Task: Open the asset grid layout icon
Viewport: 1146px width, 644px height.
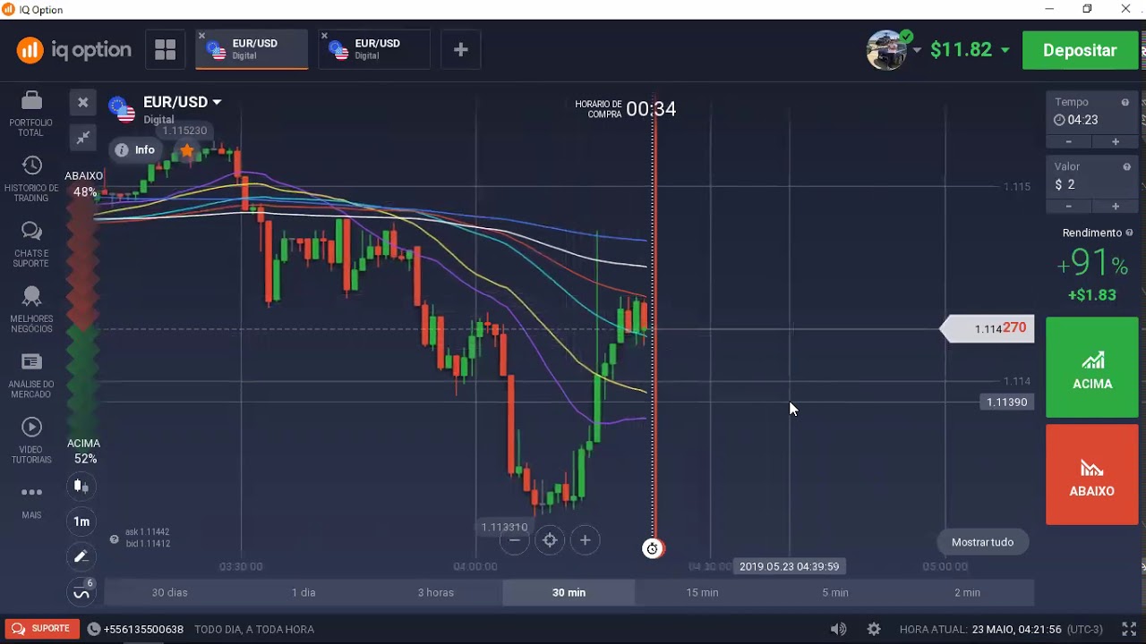Action: pos(166,50)
